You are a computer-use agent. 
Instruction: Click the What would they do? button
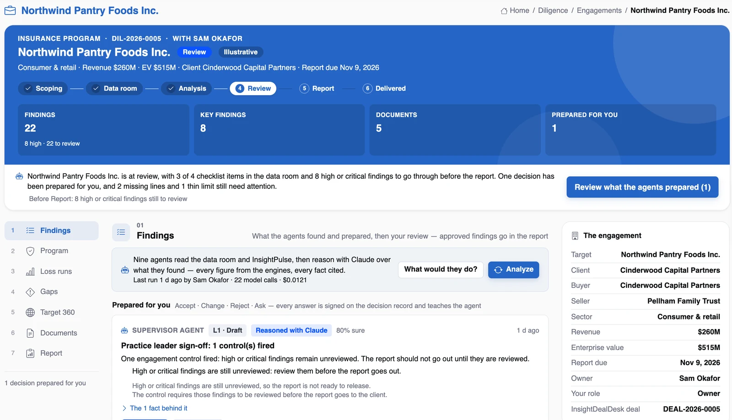click(441, 270)
